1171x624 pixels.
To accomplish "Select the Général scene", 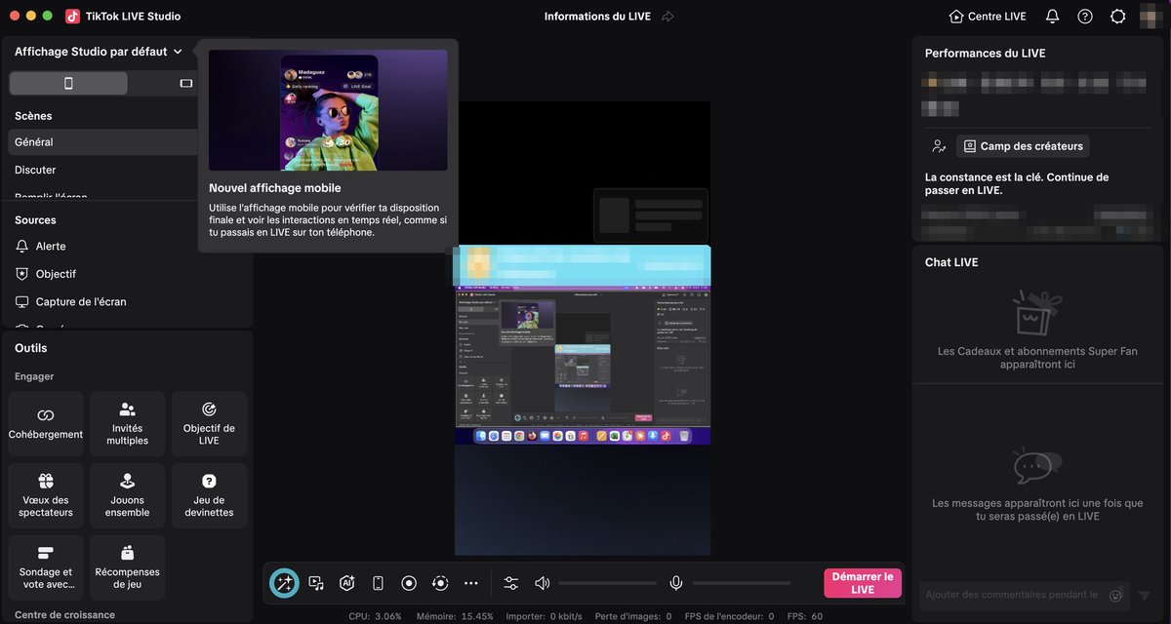I will click(102, 142).
